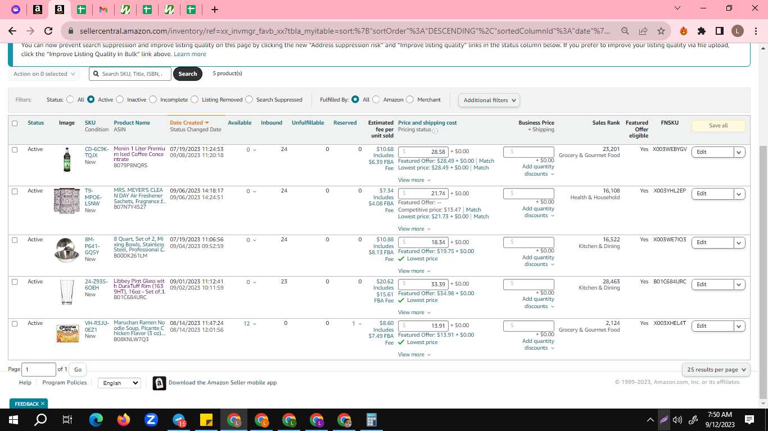Show hidden system tray icons

pos(650,419)
